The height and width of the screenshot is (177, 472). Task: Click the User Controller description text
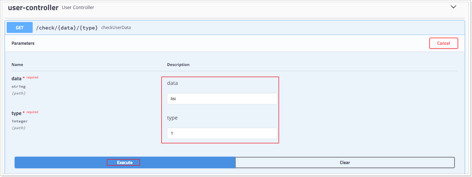pos(78,8)
